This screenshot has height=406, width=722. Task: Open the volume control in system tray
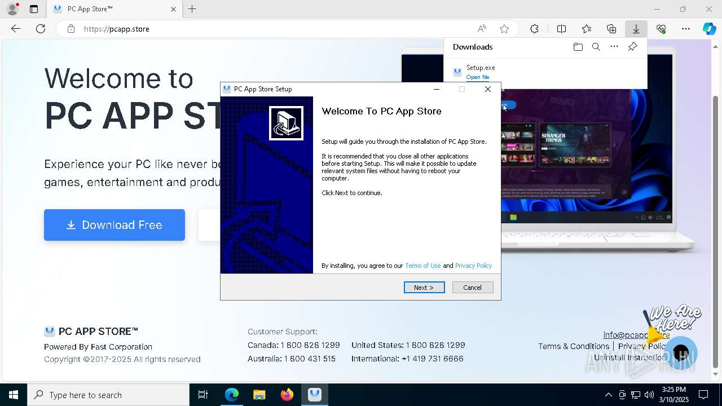(x=649, y=395)
